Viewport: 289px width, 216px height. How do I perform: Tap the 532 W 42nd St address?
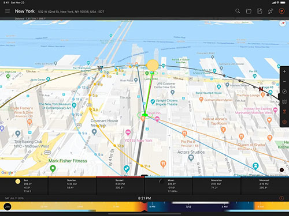coord(71,12)
